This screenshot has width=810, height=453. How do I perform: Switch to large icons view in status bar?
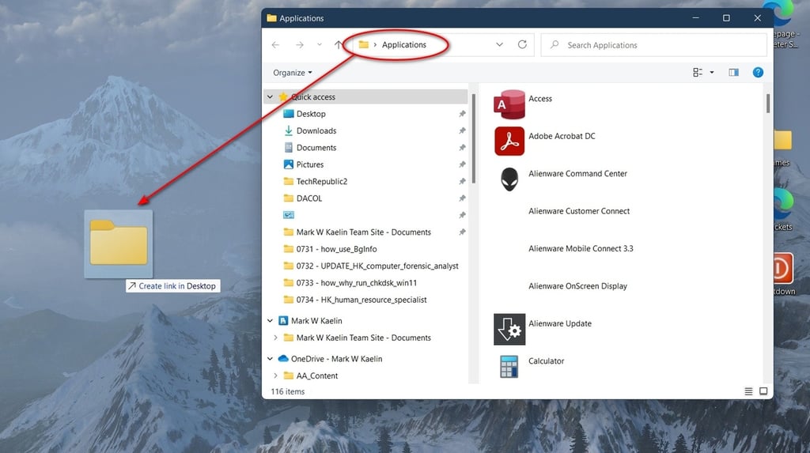[763, 391]
